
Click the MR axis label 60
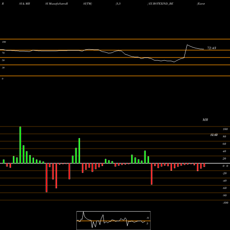224,144
